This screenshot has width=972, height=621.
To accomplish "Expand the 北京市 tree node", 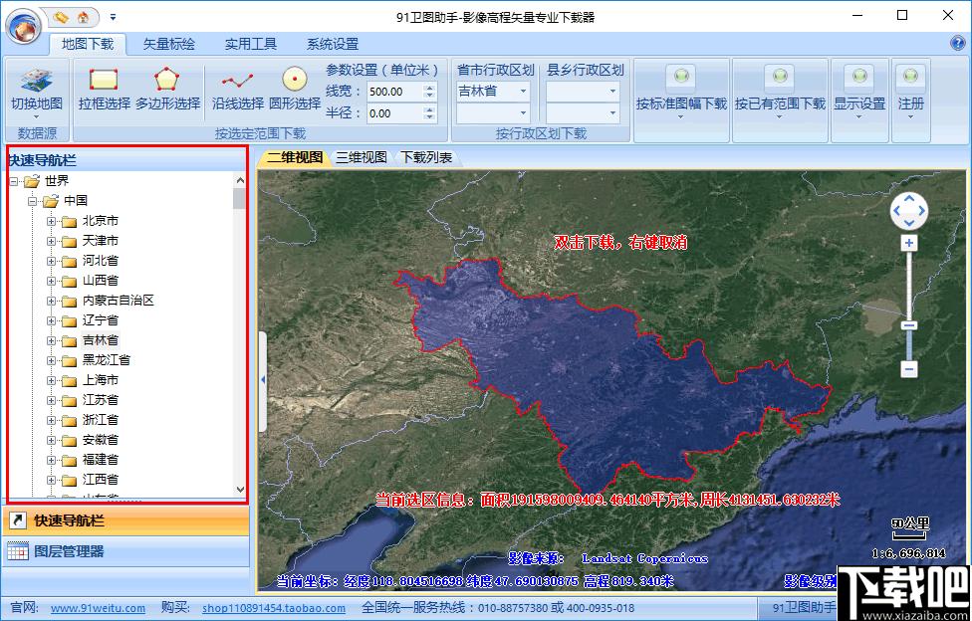I will (x=52, y=221).
